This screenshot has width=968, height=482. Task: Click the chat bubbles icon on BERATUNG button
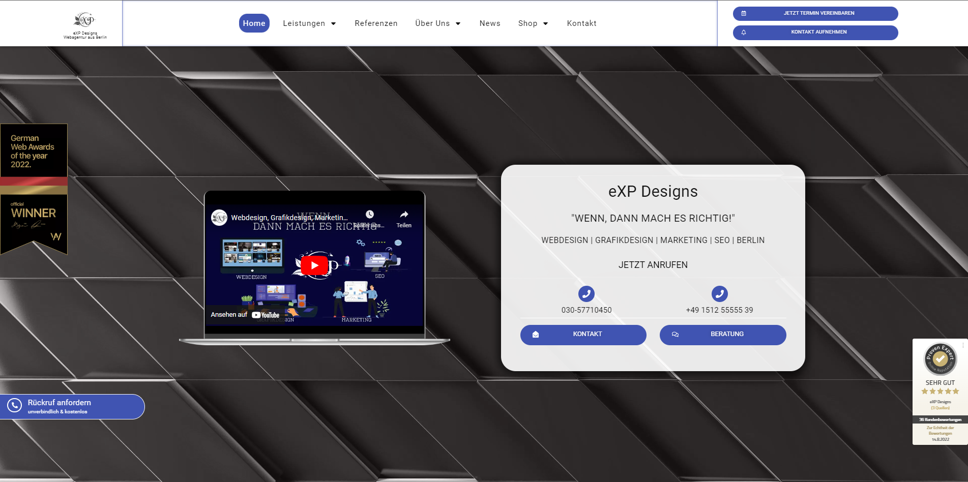[675, 335]
